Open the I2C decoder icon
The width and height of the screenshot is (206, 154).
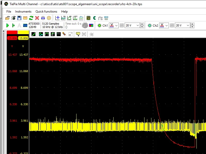point(100,18)
